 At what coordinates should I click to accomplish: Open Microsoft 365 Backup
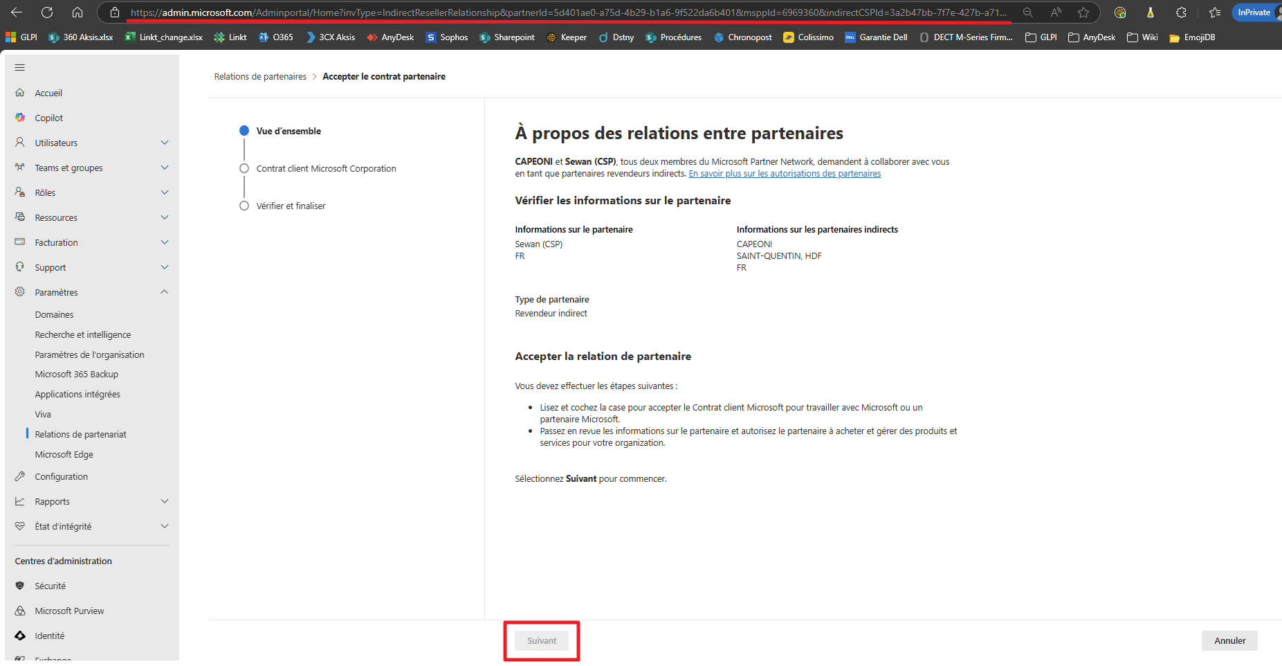(x=77, y=374)
